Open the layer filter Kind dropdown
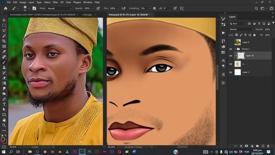Viewport: 275px width, 155px height. click(238, 24)
